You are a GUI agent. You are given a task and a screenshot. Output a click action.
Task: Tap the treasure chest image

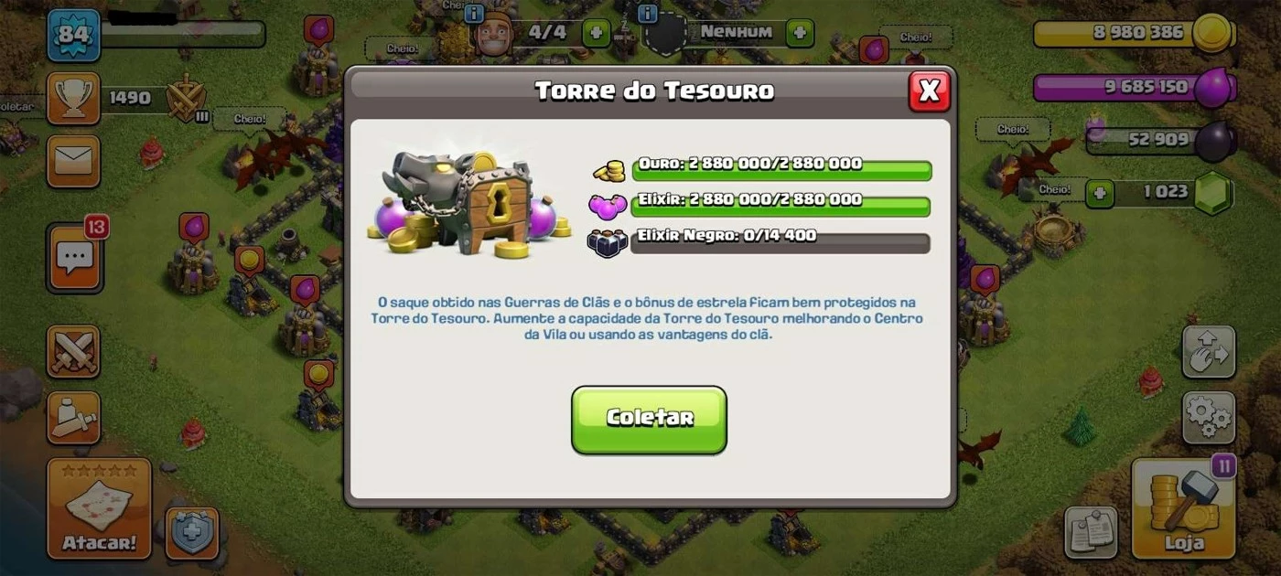[461, 204]
